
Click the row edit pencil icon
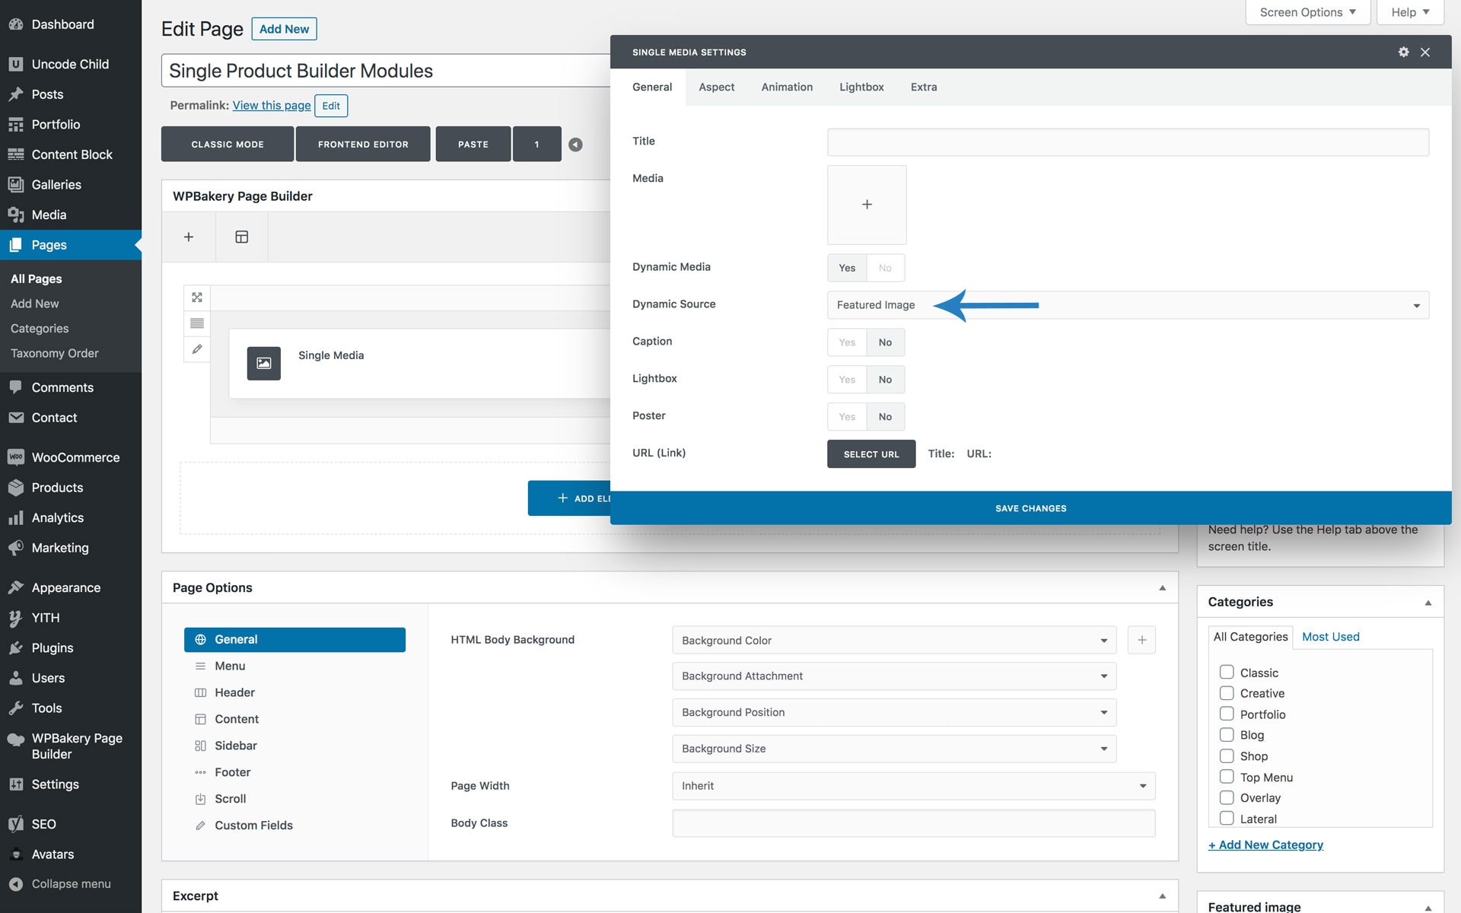pos(197,349)
